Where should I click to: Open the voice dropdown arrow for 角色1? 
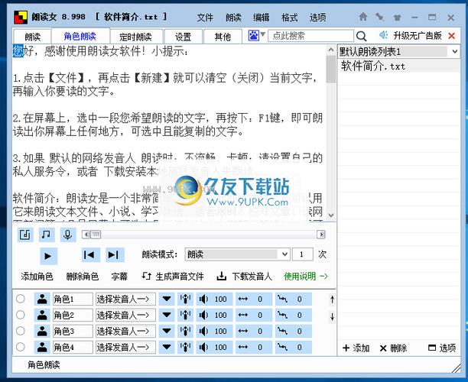click(166, 299)
